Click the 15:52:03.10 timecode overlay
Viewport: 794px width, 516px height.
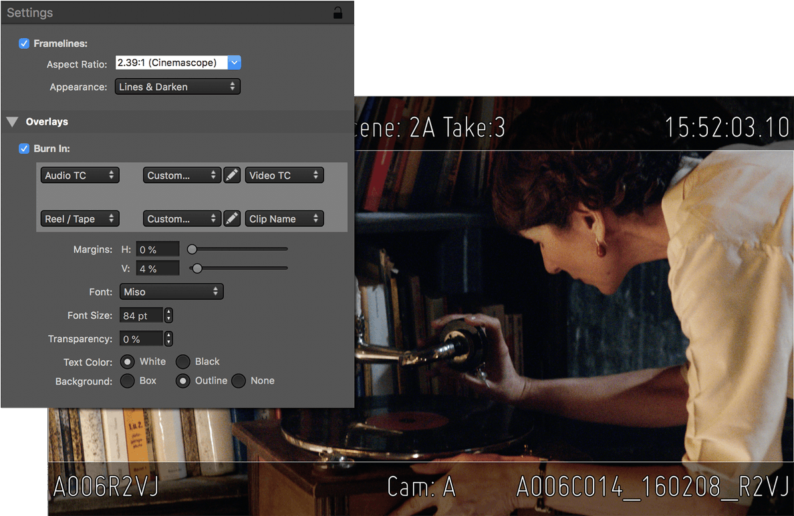tap(726, 127)
